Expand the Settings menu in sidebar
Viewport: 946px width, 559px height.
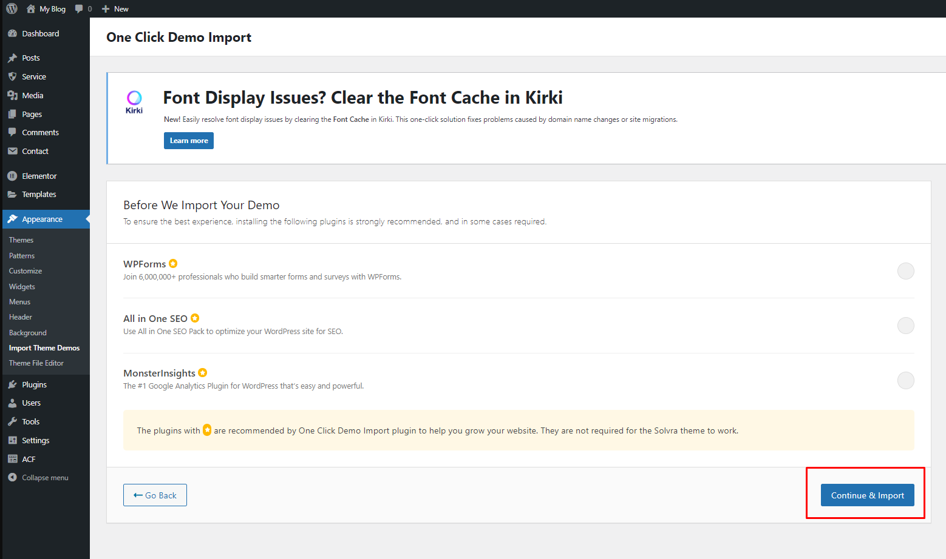tap(35, 440)
